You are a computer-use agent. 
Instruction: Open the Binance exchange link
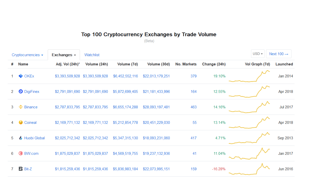(x=31, y=107)
